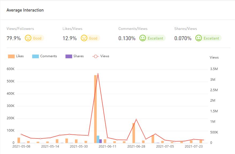The height and width of the screenshot is (154, 235).
Task: Click the smiley icon under Shares/Views
Action: click(199, 38)
